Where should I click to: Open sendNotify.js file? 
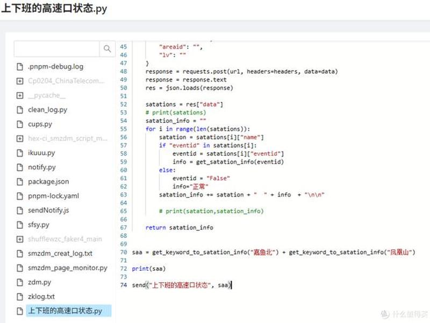coord(48,210)
